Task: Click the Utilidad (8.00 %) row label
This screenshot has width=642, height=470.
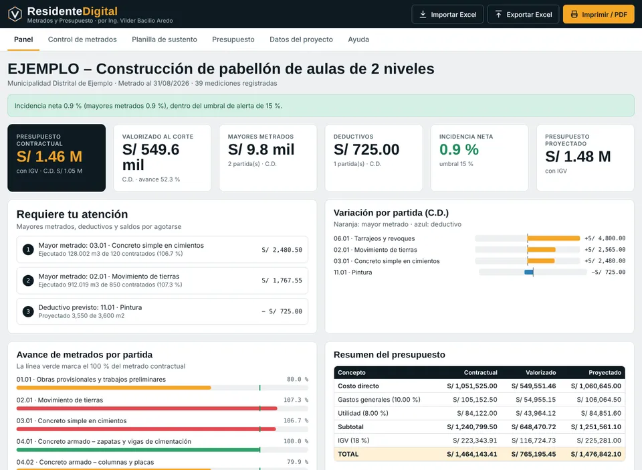Action: pyautogui.click(x=362, y=413)
